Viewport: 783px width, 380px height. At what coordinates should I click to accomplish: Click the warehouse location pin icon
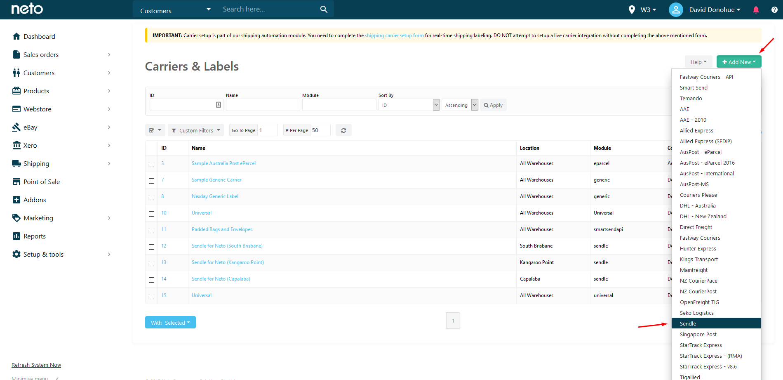point(632,9)
